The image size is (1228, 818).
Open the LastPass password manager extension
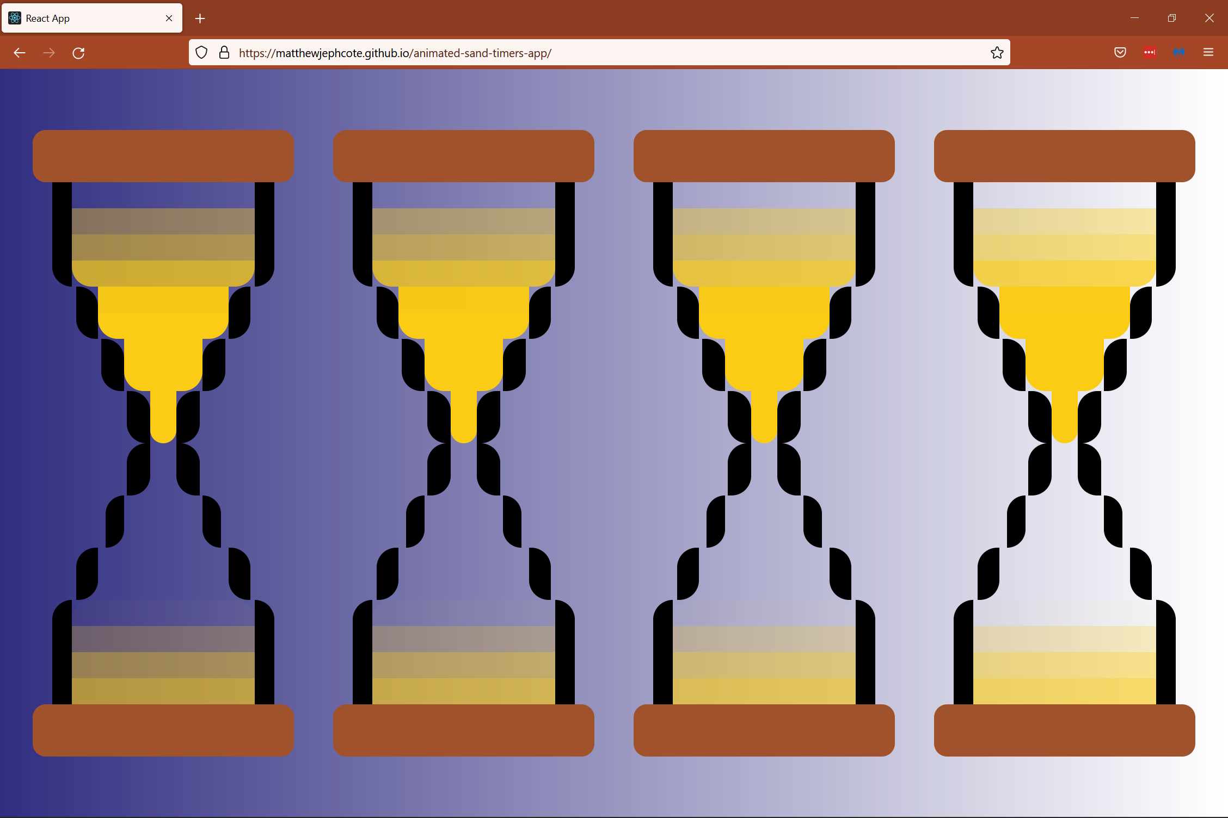[1149, 52]
